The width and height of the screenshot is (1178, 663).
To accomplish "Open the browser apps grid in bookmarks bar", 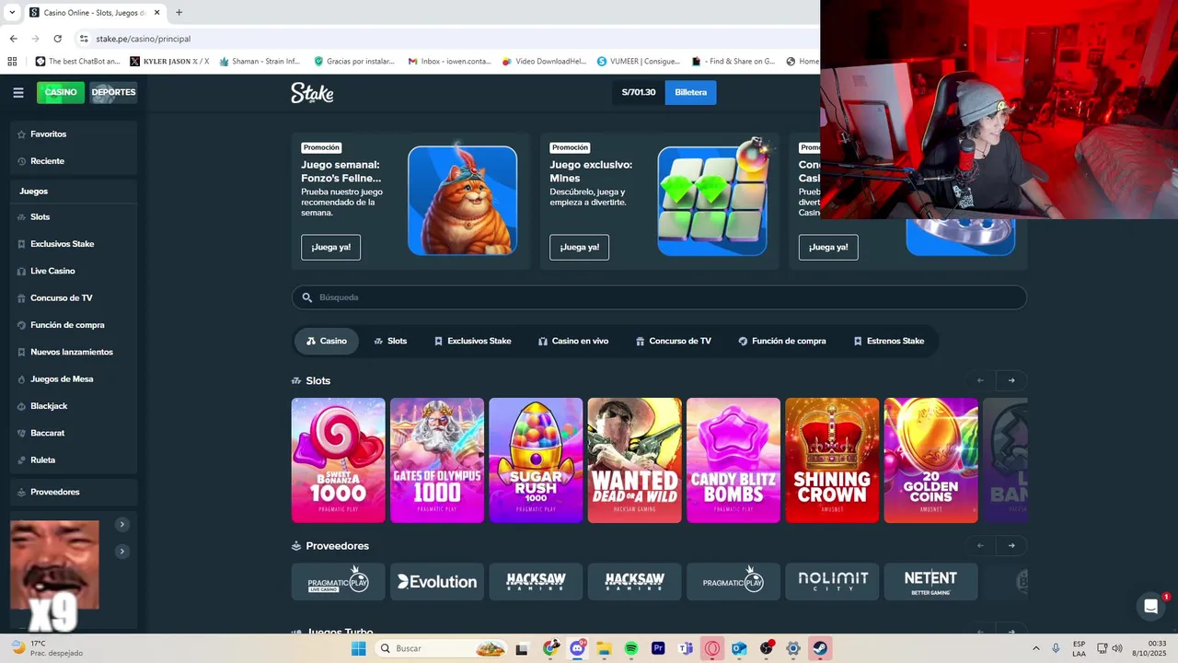I will pyautogui.click(x=12, y=62).
